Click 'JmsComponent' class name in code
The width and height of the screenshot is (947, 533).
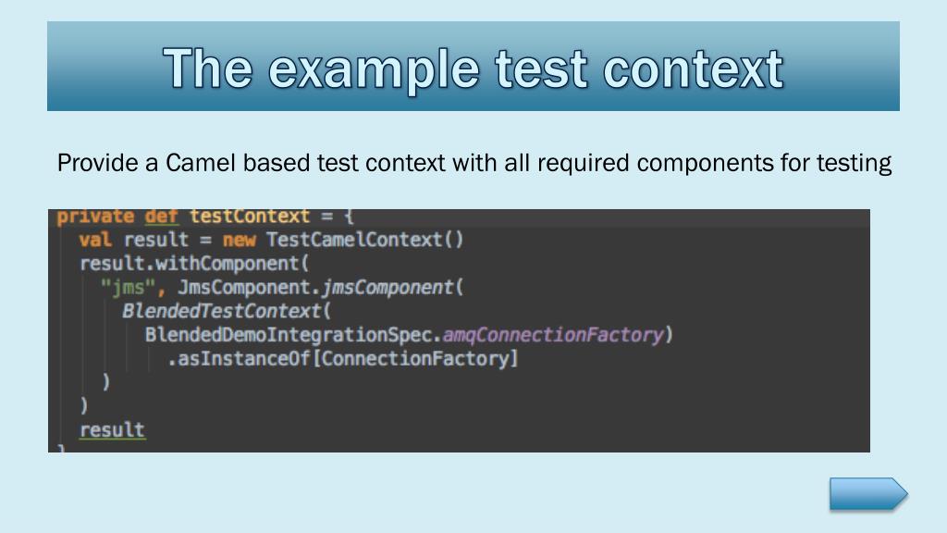point(244,287)
